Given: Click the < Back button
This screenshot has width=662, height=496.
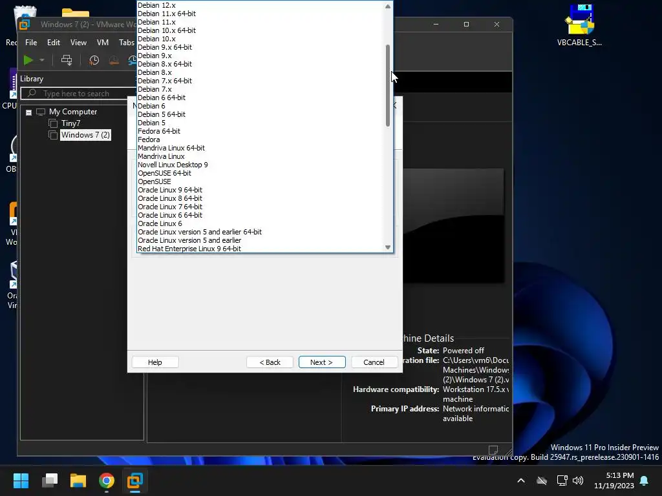Looking at the screenshot, I should (270, 362).
